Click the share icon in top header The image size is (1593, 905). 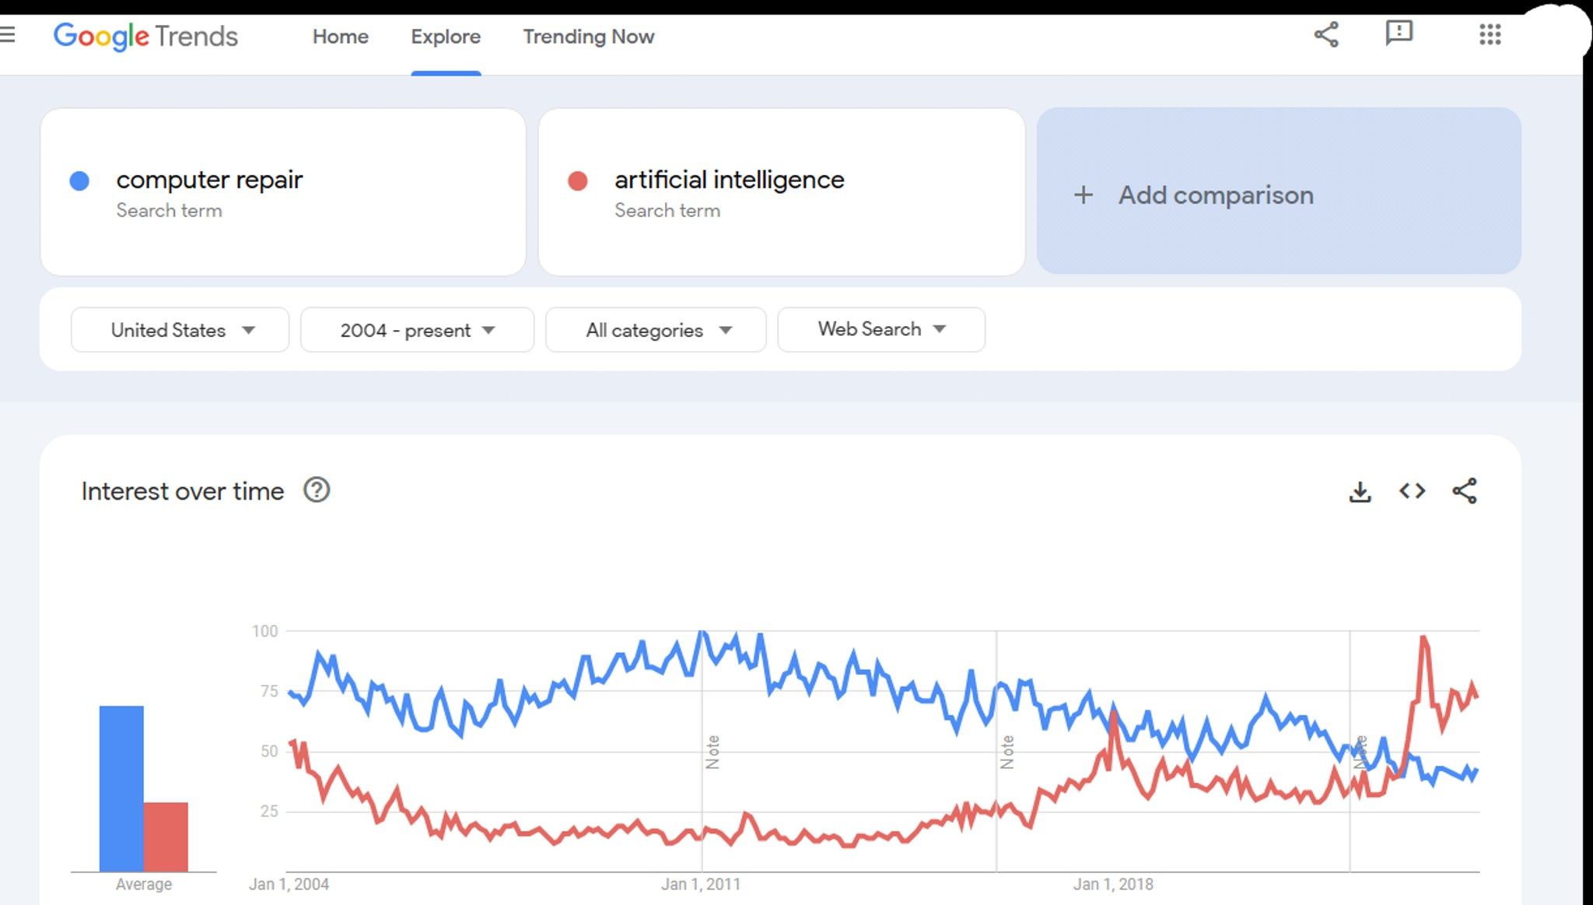[1326, 34]
